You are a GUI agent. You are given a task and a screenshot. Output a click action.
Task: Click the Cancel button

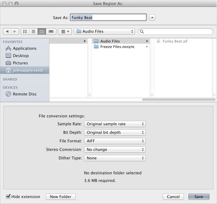pos(173,197)
